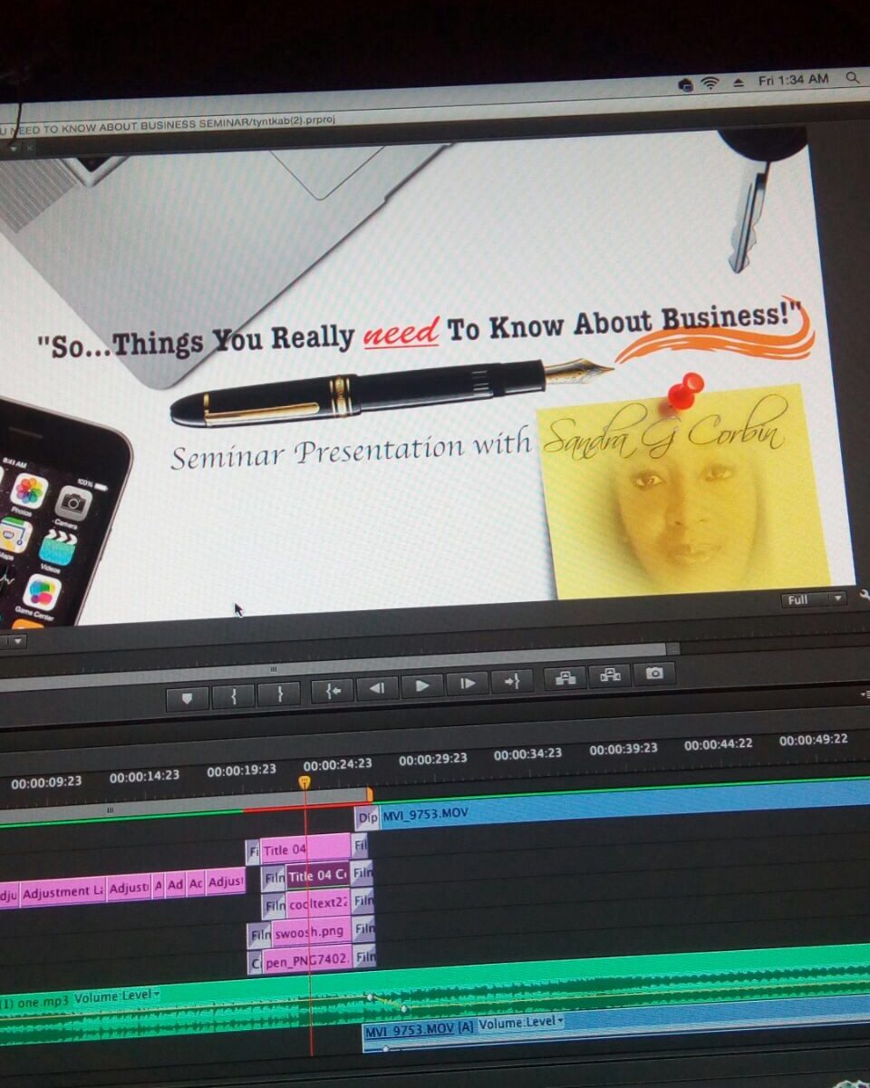
Task: Play the sequence in Program Monitor
Action: 422,686
